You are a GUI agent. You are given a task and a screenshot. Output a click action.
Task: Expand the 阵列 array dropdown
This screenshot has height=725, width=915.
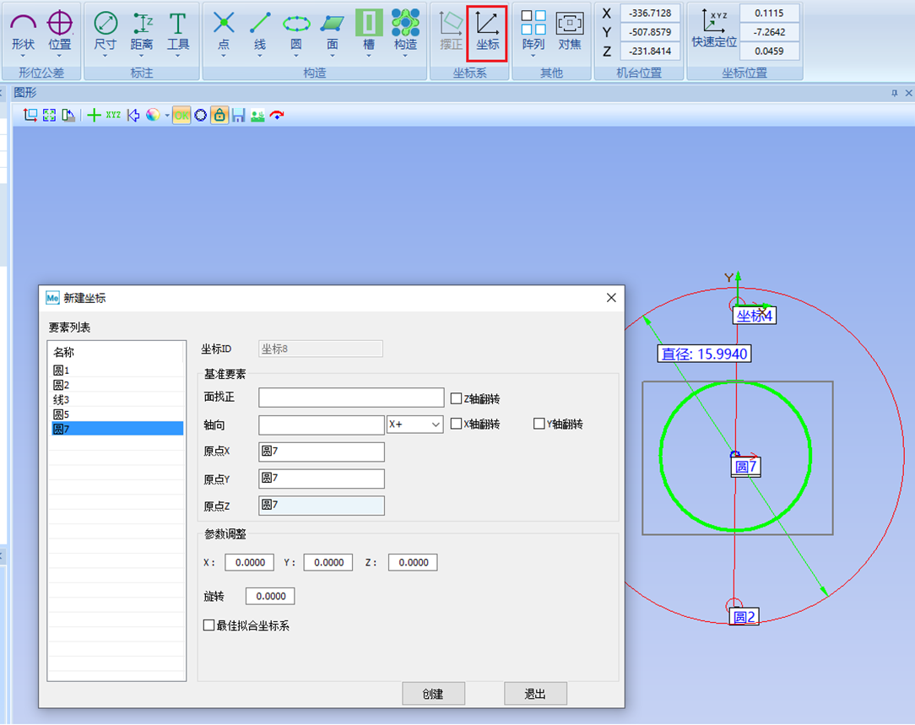(x=533, y=56)
